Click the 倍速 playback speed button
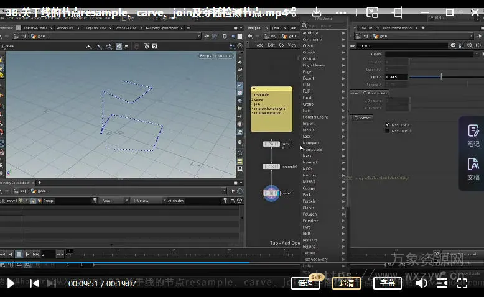 click(x=306, y=283)
